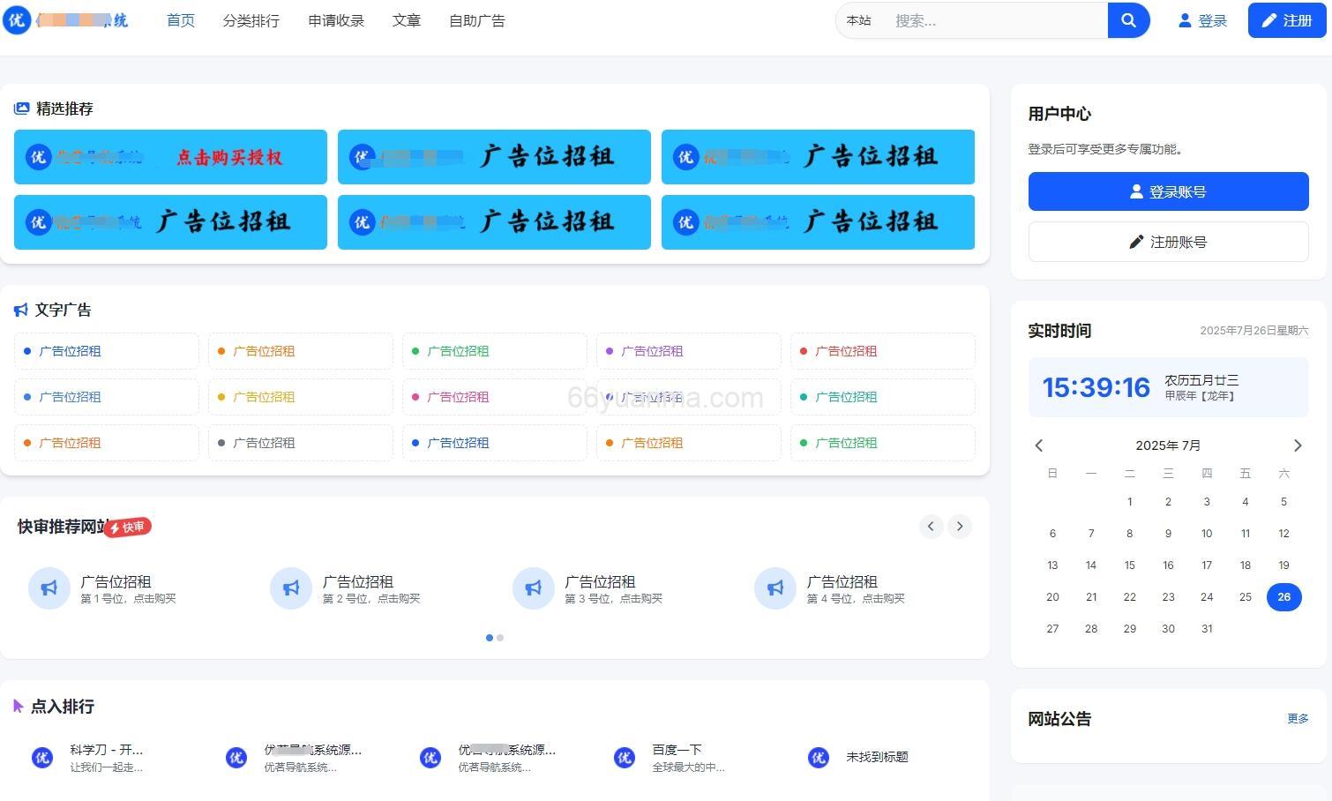Select the second carousel dot under 快审推荐网站
1332x801 pixels.
(500, 638)
